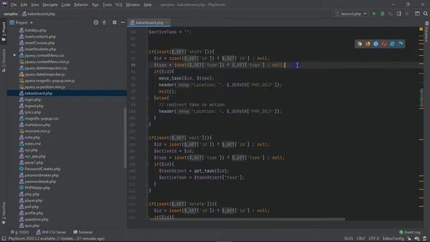Click the PhpStorm logo in title bar
The image size is (430, 242).
pyautogui.click(x=5, y=5)
